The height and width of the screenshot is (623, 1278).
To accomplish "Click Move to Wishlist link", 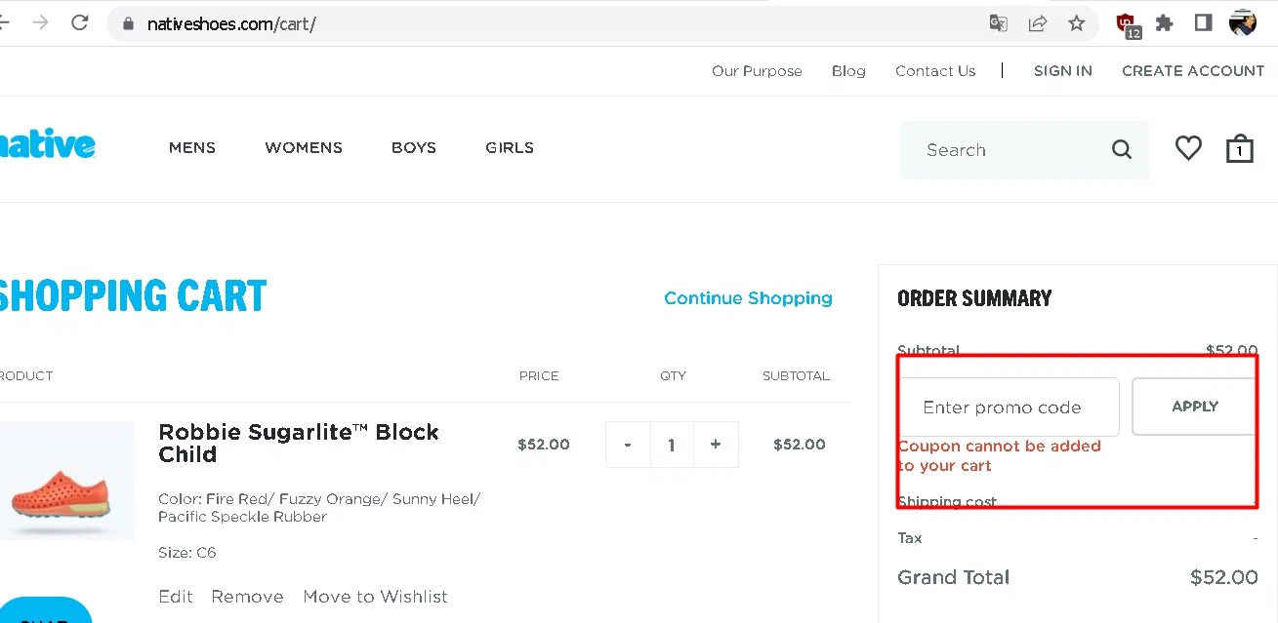I will [x=375, y=597].
